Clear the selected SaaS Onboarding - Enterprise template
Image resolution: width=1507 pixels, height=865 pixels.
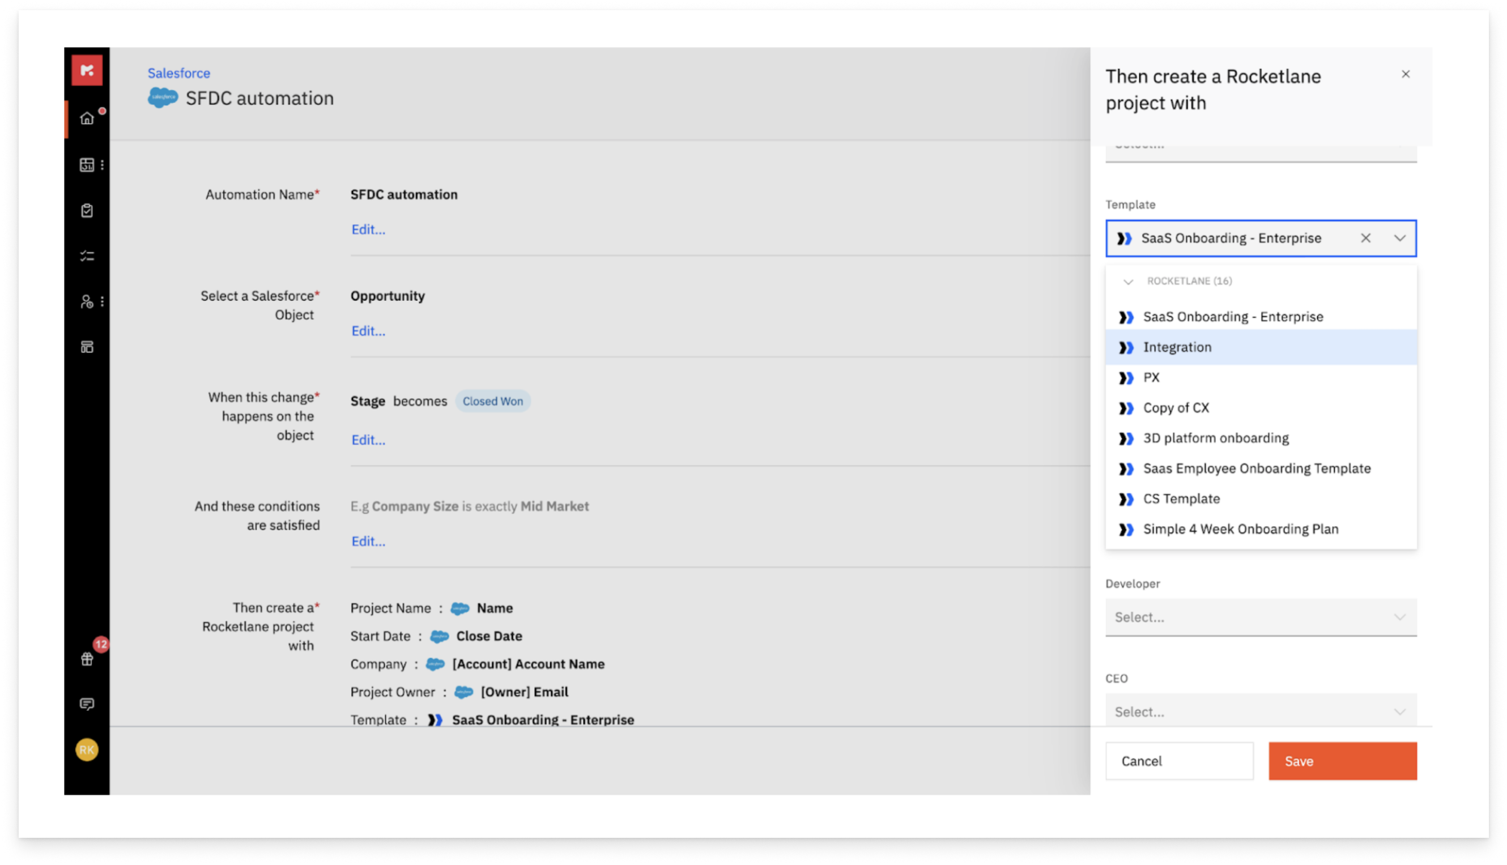point(1366,238)
